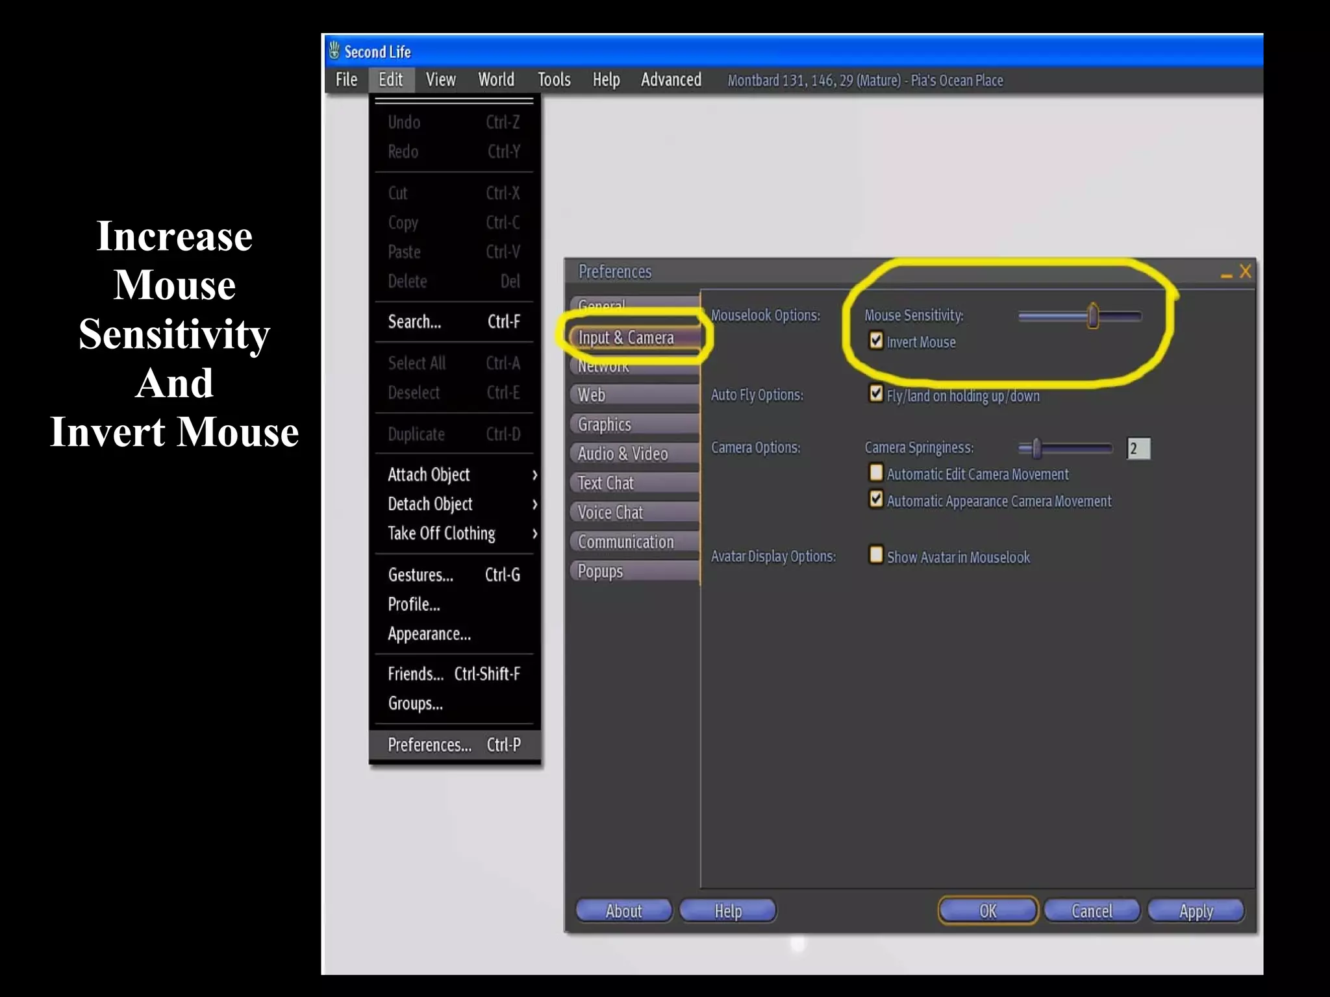Click the About button
1330x997 pixels.
[x=623, y=911]
